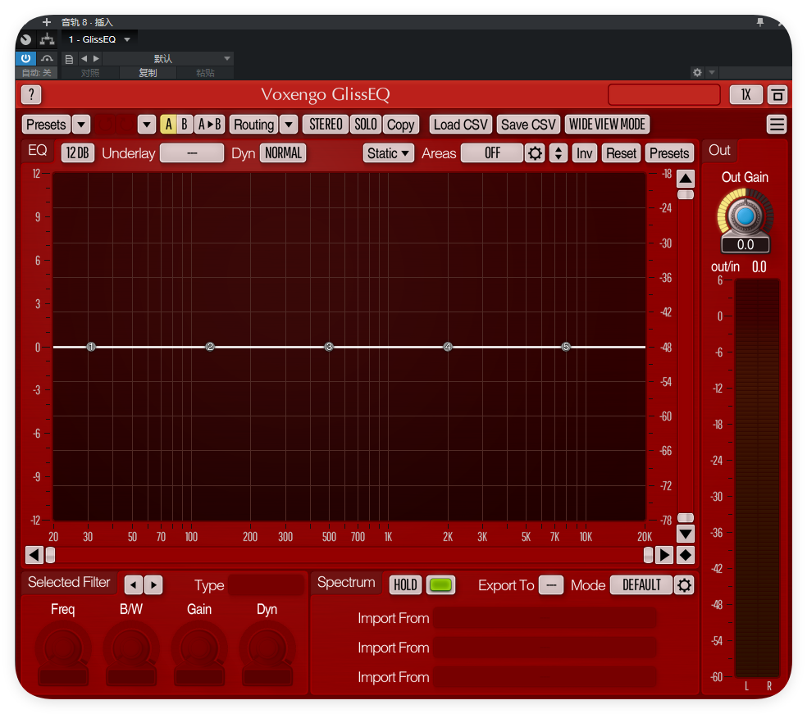
Task: Open 12 DB range selector
Action: pyautogui.click(x=78, y=153)
